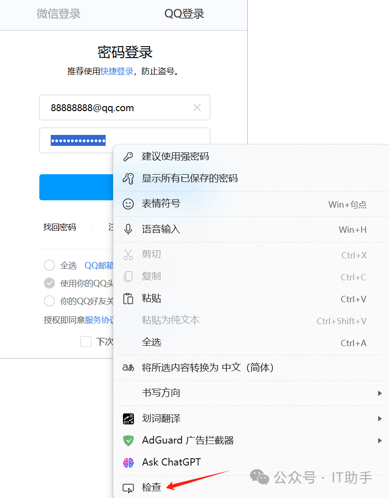The height and width of the screenshot is (498, 389).
Task: Select 表情符号 menu entry
Action: (251, 204)
